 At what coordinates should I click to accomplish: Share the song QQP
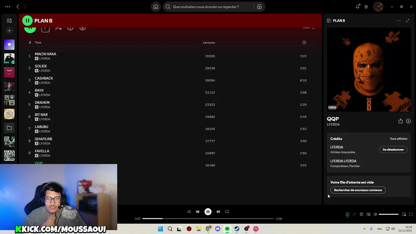pyautogui.click(x=400, y=121)
